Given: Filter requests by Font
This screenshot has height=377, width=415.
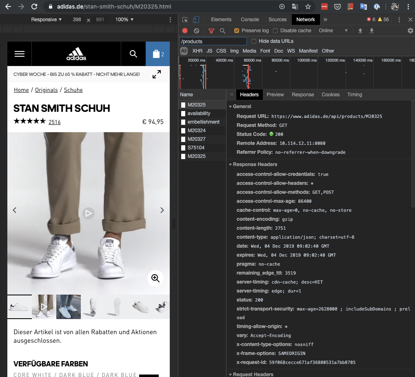Looking at the screenshot, I should tap(265, 51).
